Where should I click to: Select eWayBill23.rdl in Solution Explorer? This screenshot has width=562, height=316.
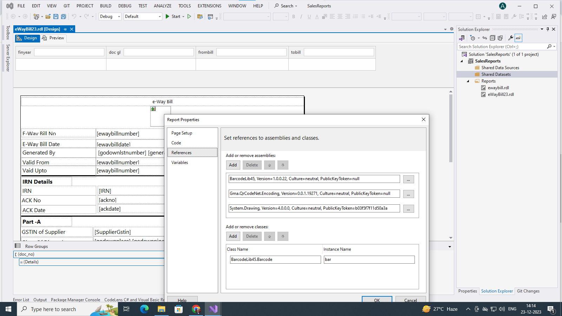[501, 94]
